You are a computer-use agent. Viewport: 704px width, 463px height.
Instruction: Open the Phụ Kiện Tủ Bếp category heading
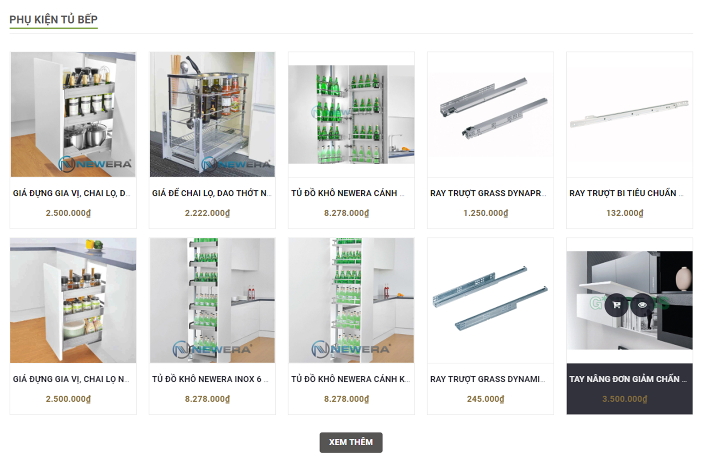[x=54, y=19]
